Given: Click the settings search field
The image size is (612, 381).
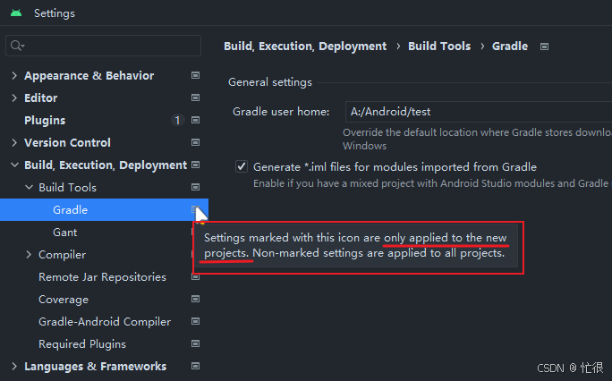Looking at the screenshot, I should tap(104, 46).
